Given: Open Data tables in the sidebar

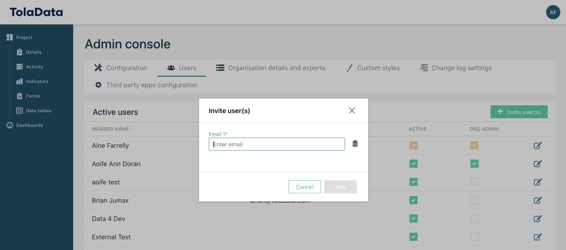Looking at the screenshot, I should 34,110.
